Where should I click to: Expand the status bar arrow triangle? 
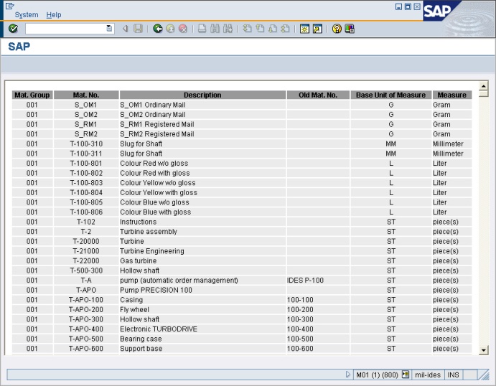348,375
